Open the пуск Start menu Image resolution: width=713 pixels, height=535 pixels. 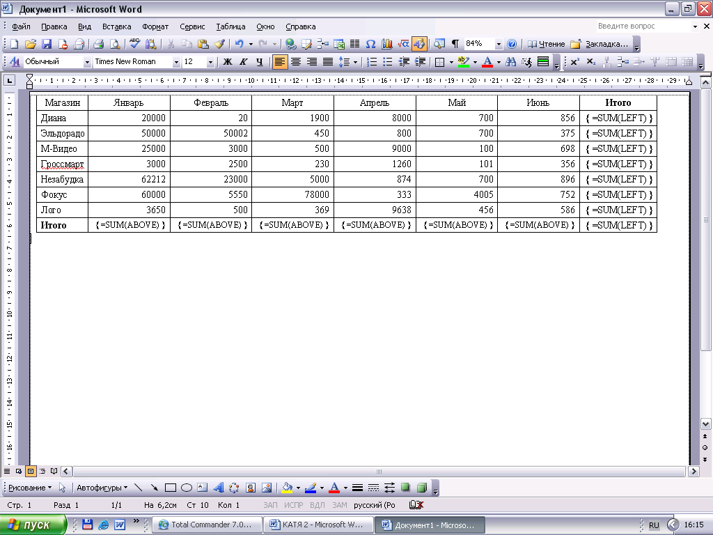point(33,525)
